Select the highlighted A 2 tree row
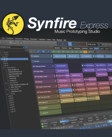The height and width of the screenshot is (137, 112). (14, 59)
